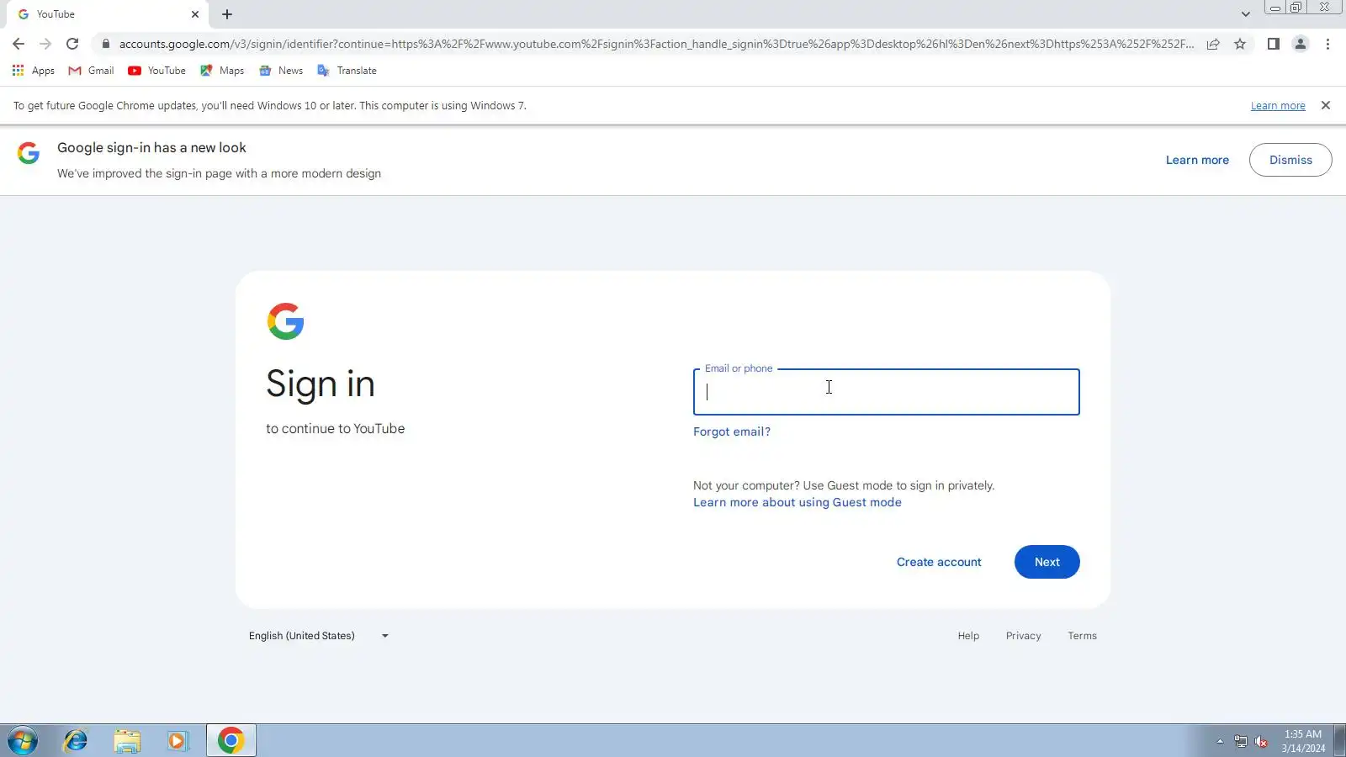
Task: Click Learn more about the new sign-in look
Action: tap(1197, 160)
